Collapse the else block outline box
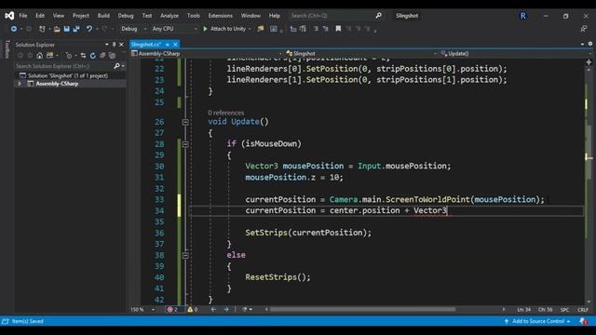This screenshot has width=596, height=335. coord(185,256)
